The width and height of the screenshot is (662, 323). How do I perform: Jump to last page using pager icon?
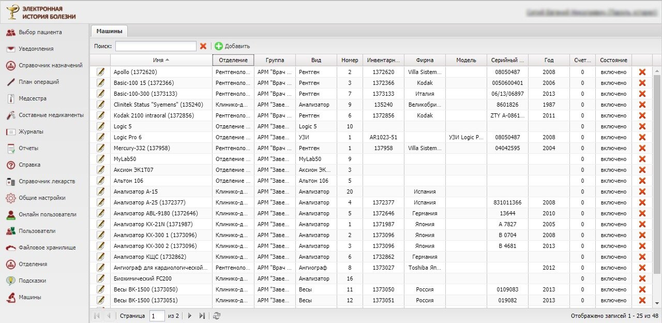coord(202,316)
